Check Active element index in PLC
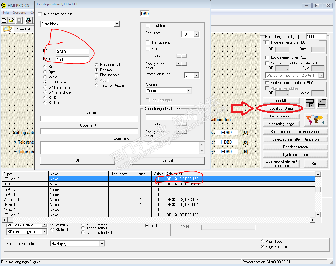 [267, 83]
